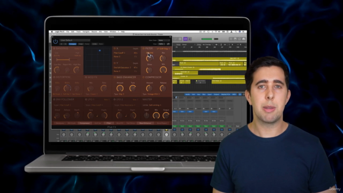
Task: Click the Compressor Release knob
Action: tap(163, 88)
